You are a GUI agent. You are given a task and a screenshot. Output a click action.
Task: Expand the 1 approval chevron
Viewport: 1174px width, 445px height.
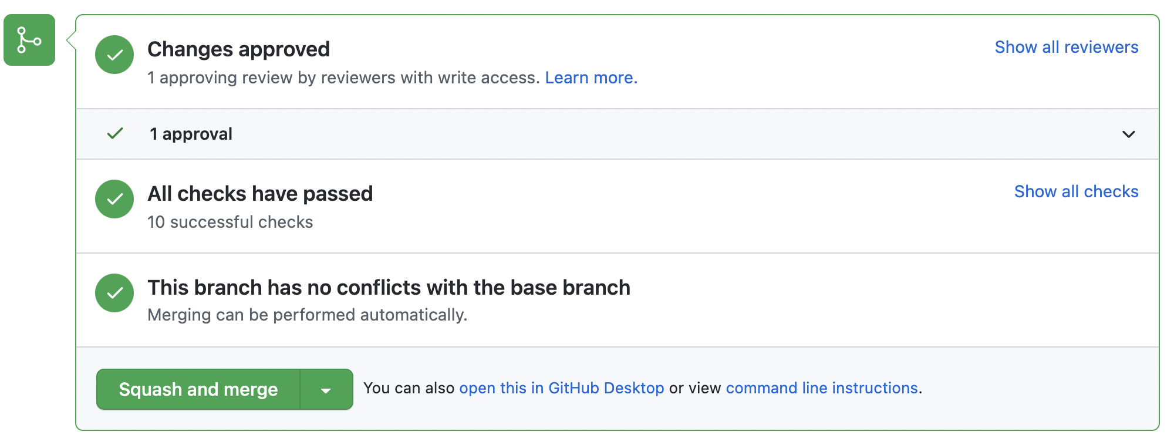point(1128,134)
